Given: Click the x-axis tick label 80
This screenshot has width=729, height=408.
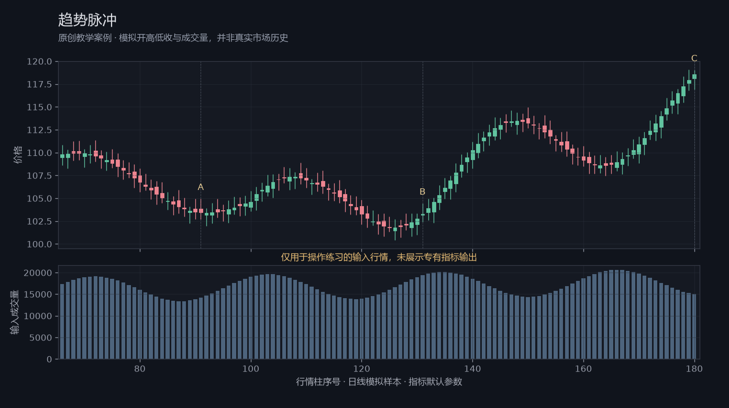Looking at the screenshot, I should [140, 368].
